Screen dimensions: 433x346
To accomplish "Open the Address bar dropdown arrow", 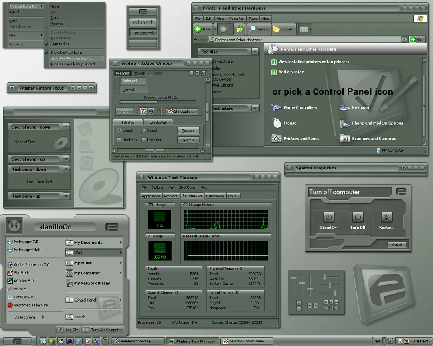I will pos(404,40).
